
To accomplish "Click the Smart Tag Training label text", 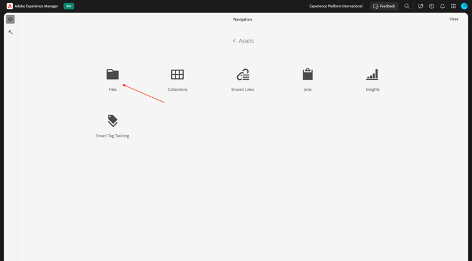I will click(113, 136).
